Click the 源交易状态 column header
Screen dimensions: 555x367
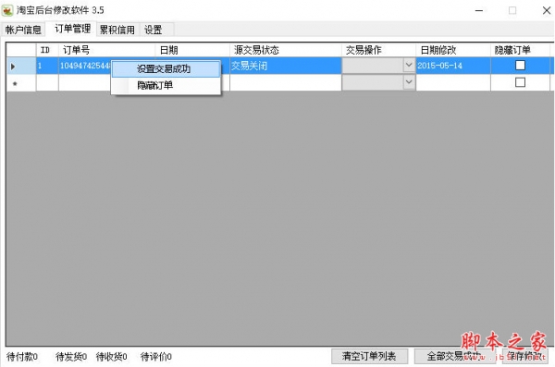(285, 50)
